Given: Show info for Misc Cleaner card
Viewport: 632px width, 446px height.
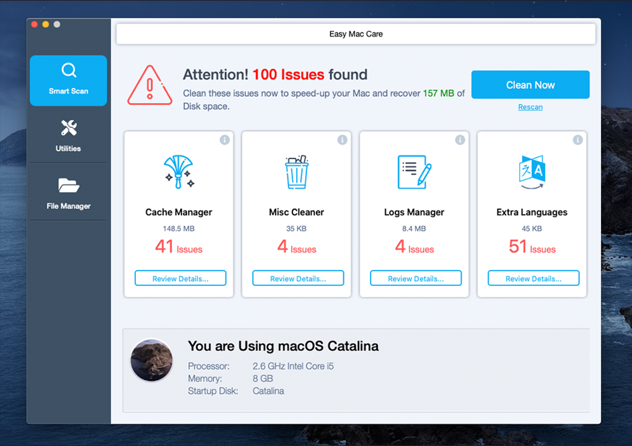Looking at the screenshot, I should (342, 140).
